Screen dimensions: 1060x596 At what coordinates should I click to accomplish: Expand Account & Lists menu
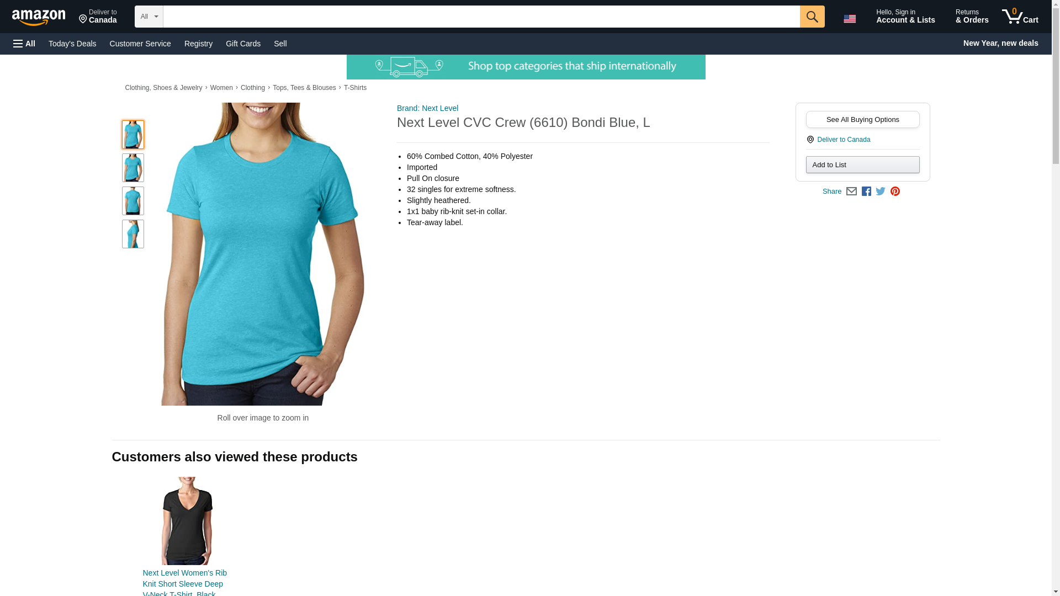click(x=905, y=17)
